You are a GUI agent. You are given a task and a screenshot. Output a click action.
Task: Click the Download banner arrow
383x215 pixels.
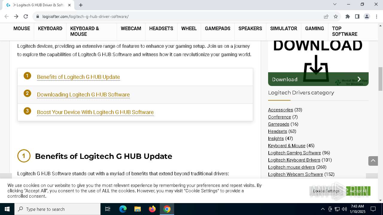pos(359,79)
